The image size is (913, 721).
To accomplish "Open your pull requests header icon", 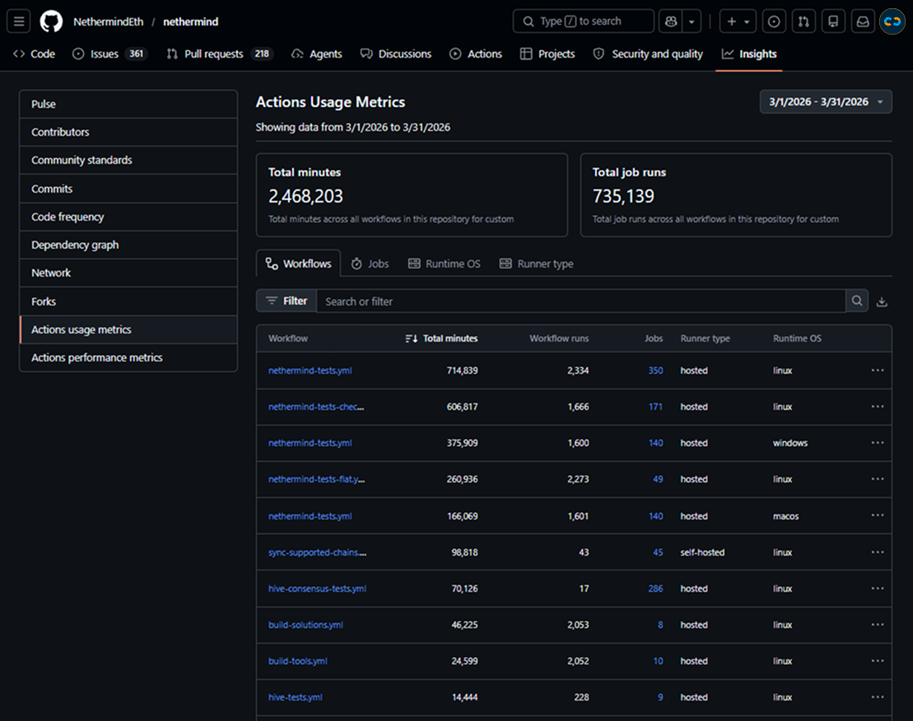I will click(804, 21).
